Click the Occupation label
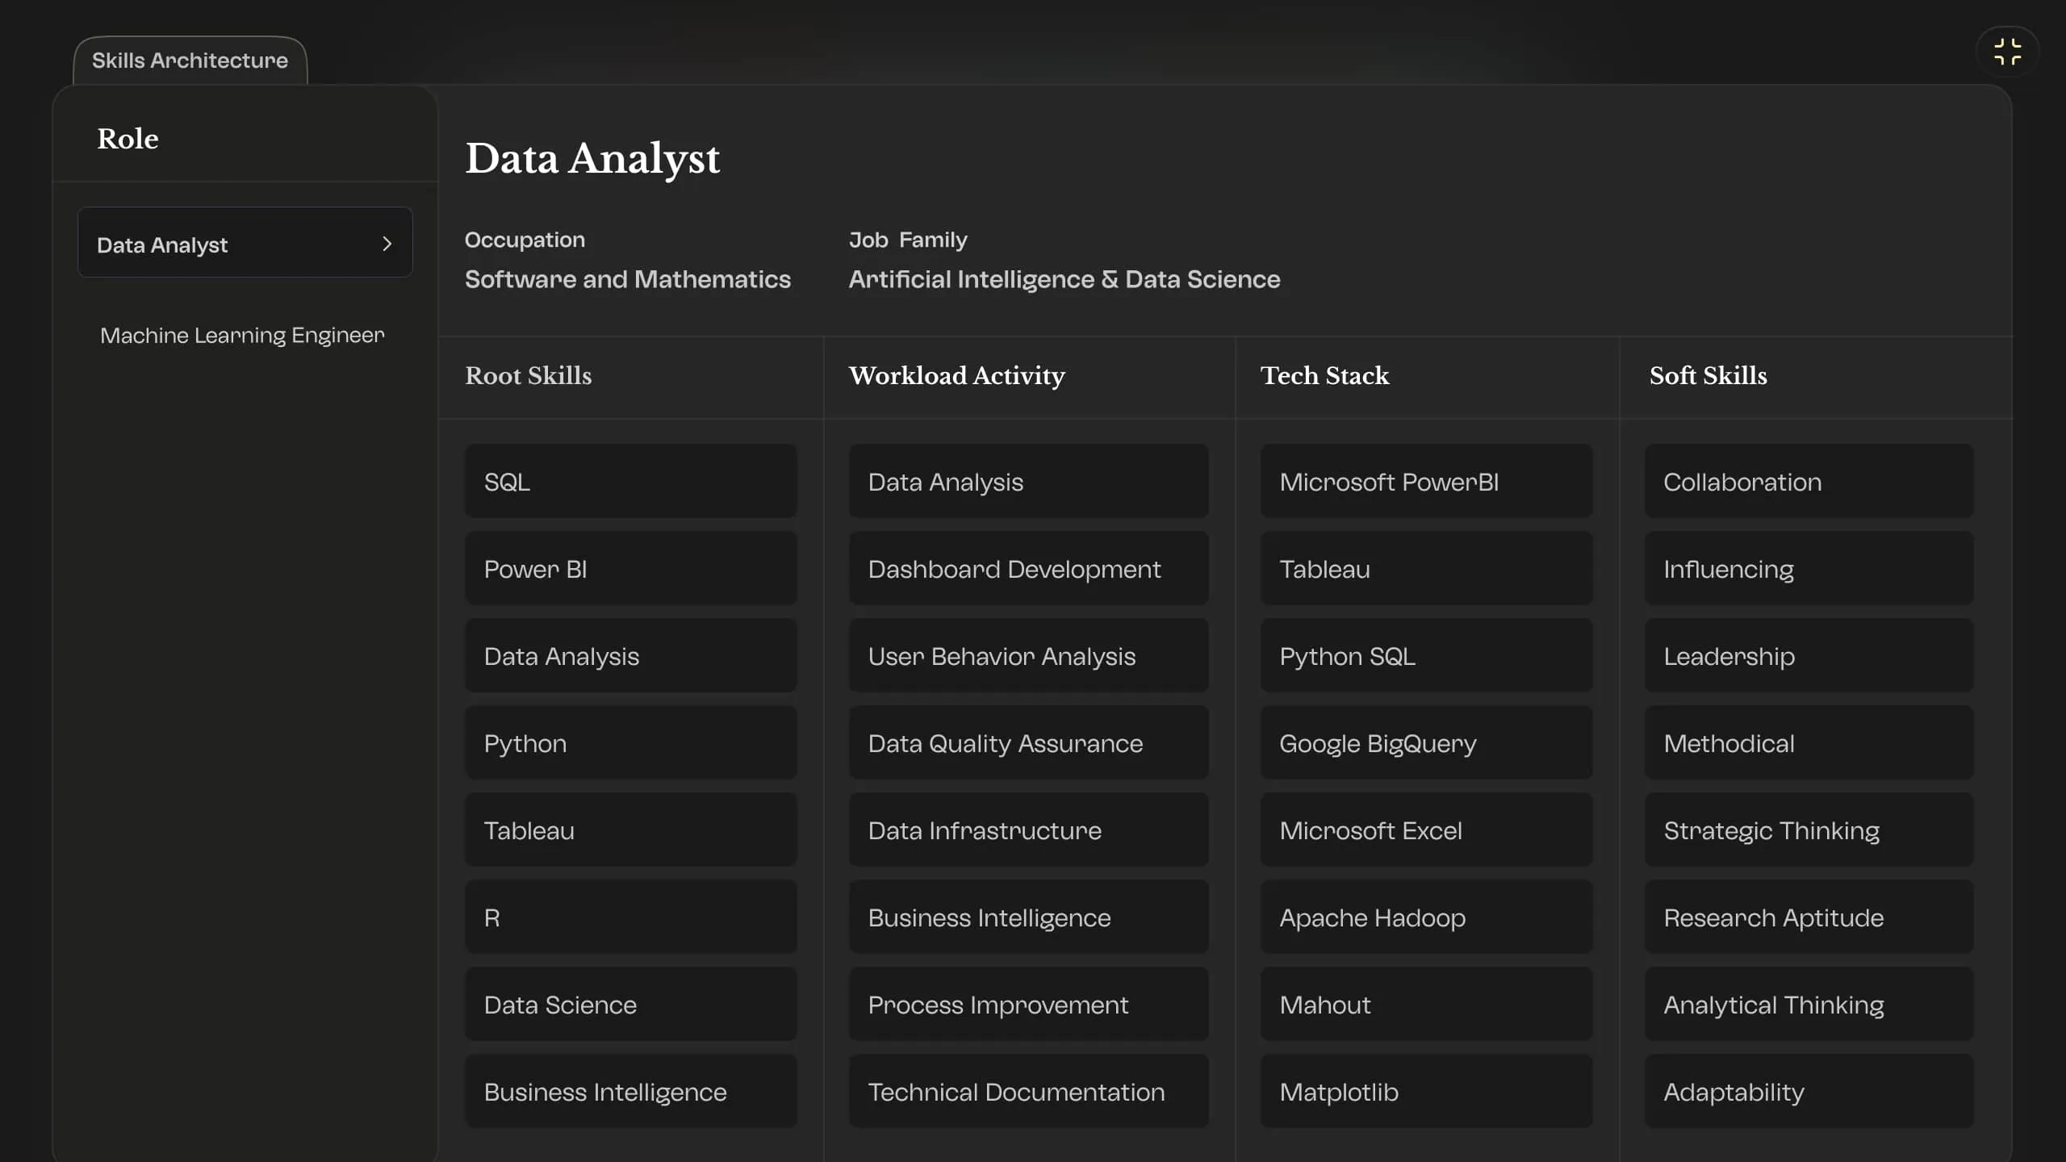This screenshot has width=2066, height=1162. click(x=525, y=240)
